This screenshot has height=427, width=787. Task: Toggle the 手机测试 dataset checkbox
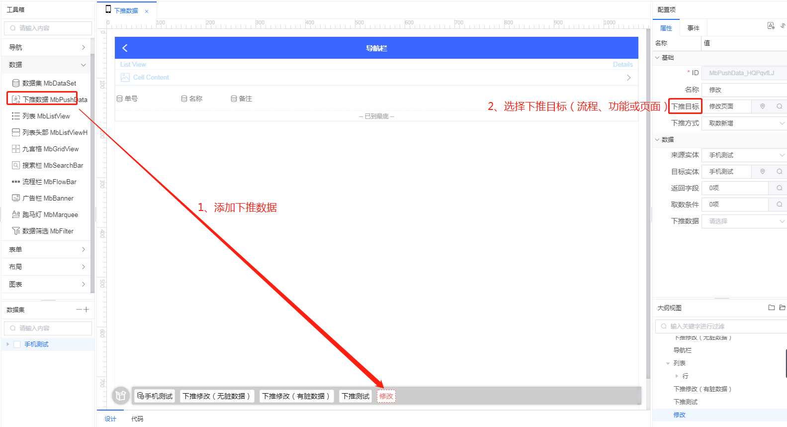click(x=17, y=344)
